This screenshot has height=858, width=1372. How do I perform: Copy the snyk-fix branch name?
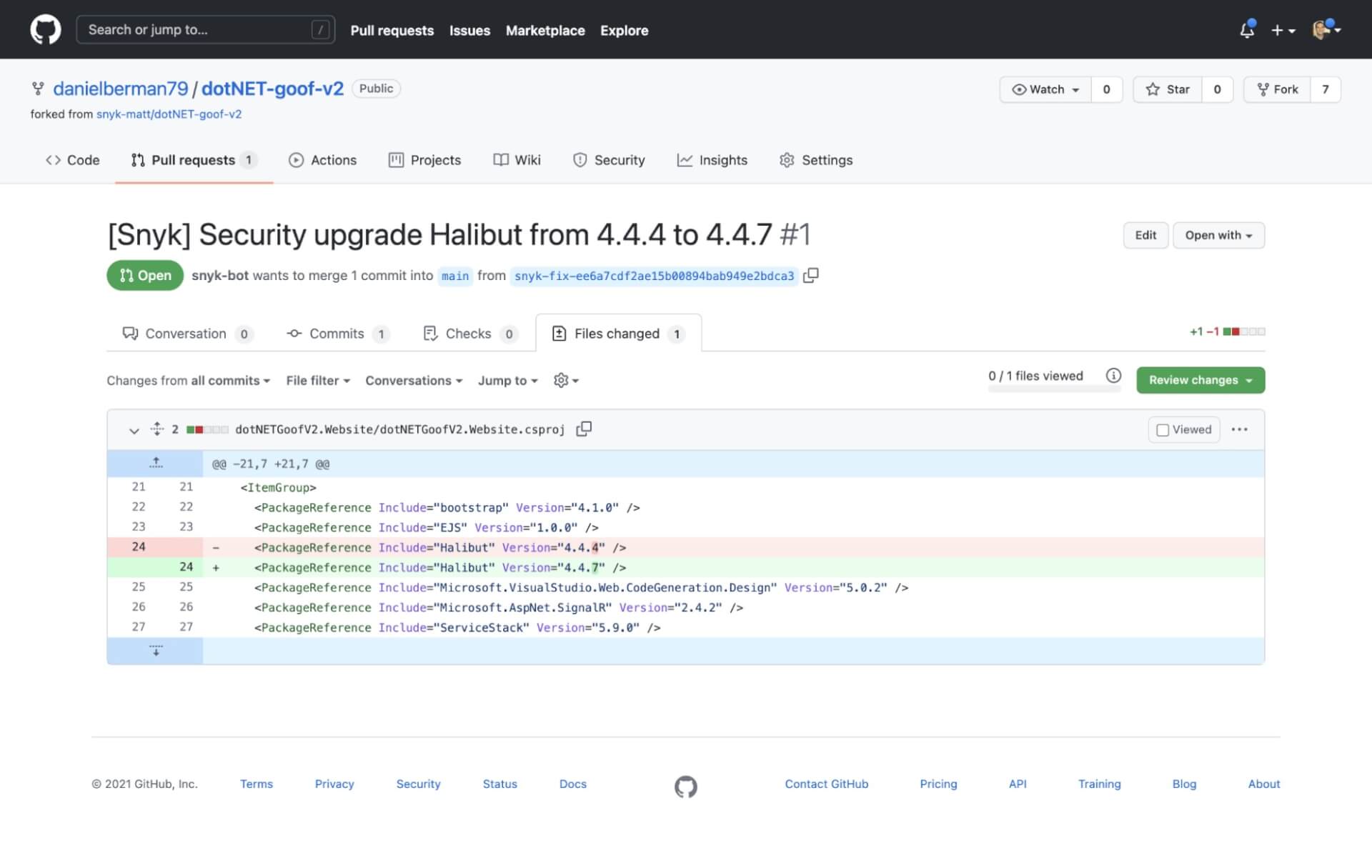point(810,276)
